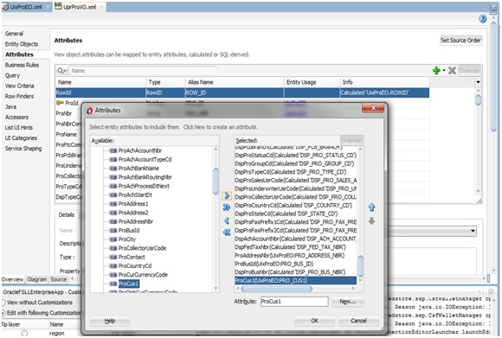Viewport: 502px width, 338px height.
Task: Select View without Customizations radio button
Action: click(x=3, y=303)
